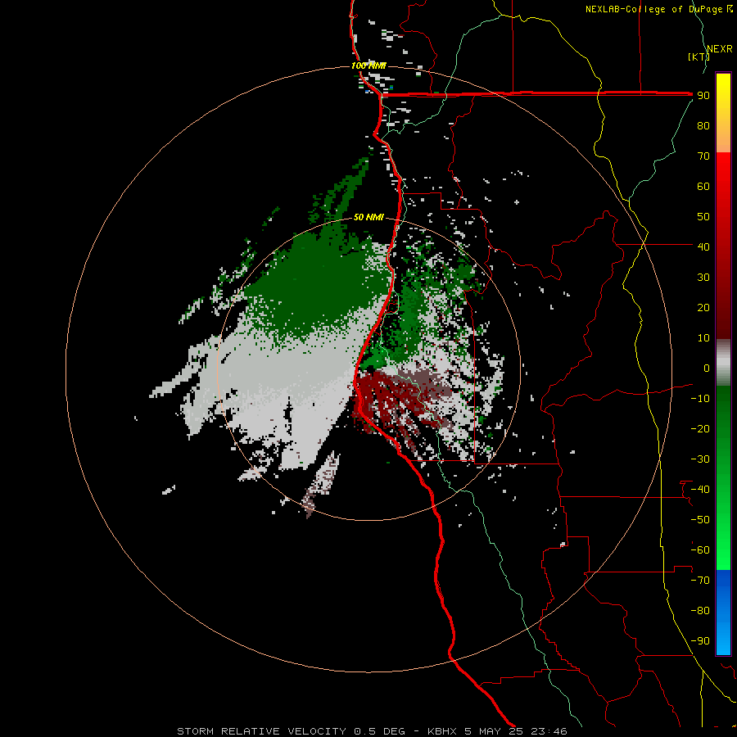Click the KBHX station identifier in caption
This screenshot has width=737, height=737.
[x=442, y=731]
